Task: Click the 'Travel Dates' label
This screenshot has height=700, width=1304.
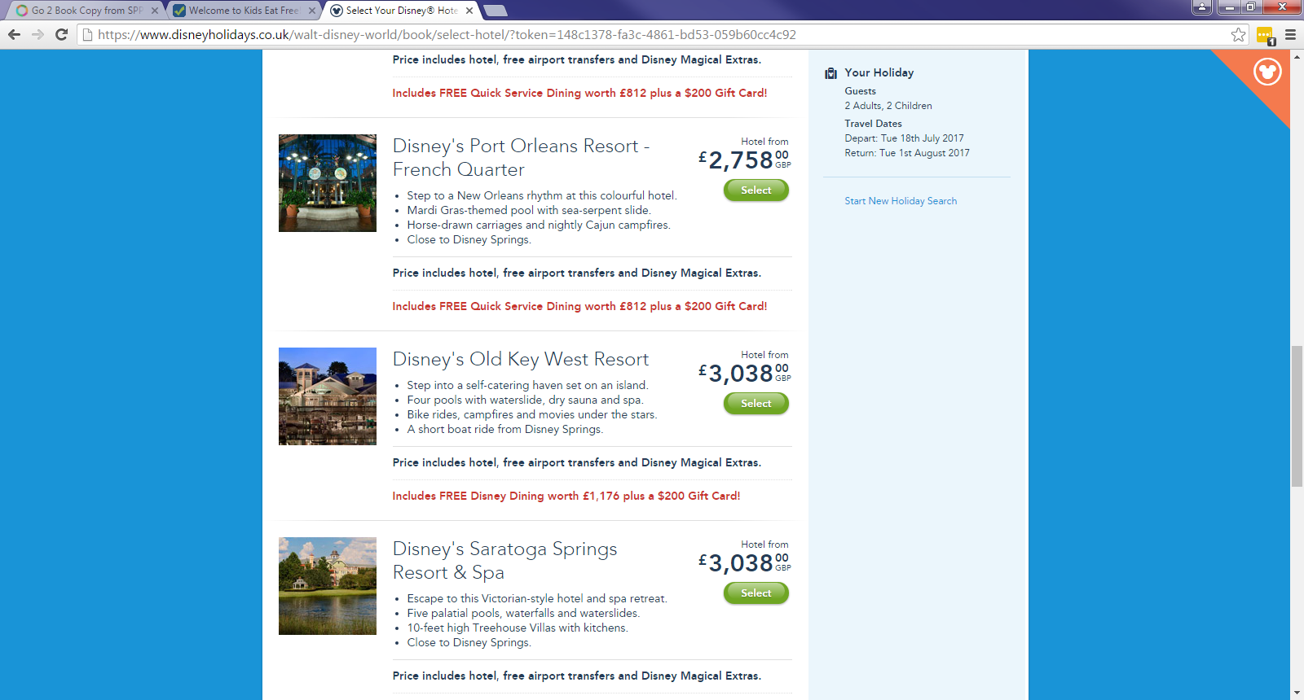Action: (873, 124)
